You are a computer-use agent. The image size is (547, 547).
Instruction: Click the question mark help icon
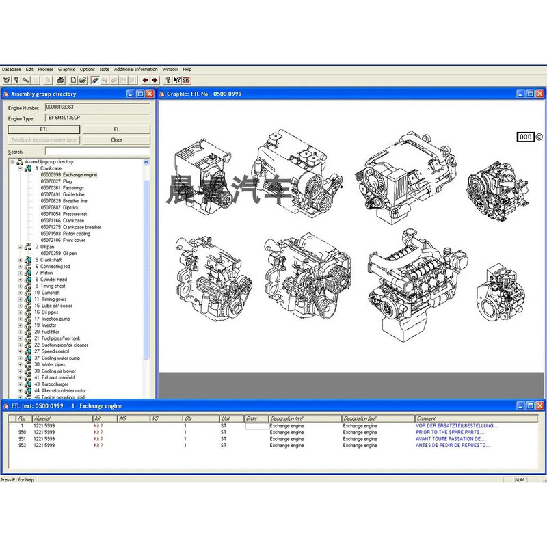tap(168, 80)
